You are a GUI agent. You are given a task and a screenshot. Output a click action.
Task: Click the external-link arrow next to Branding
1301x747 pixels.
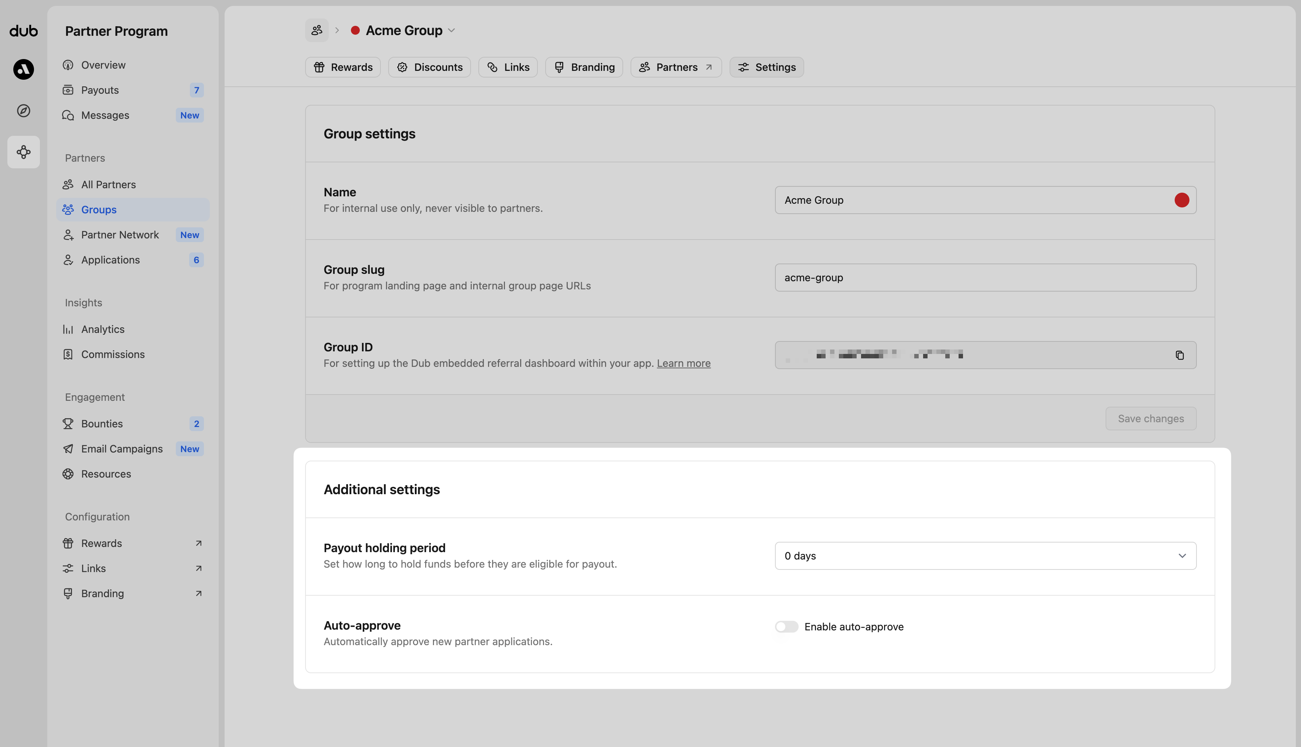[x=198, y=593]
